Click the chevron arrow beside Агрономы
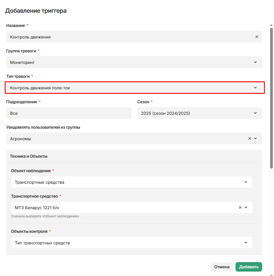This screenshot has height=276, width=274. tap(256, 138)
